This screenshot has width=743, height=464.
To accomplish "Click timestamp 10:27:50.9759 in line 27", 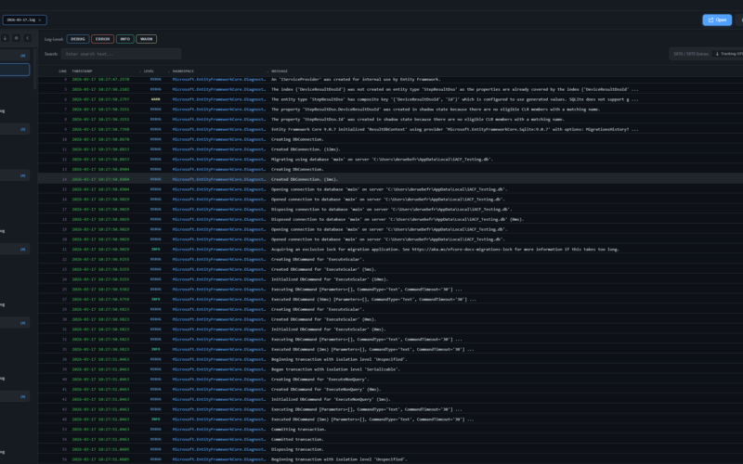I will 100,299.
